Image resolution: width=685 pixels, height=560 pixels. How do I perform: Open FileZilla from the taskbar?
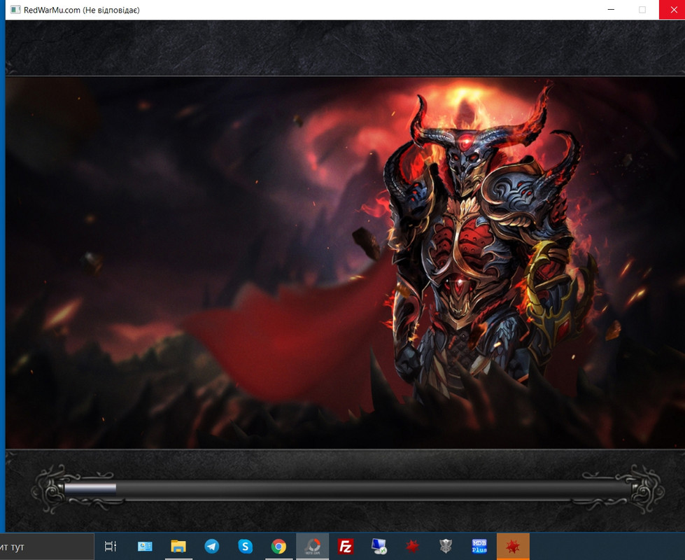[x=346, y=546]
